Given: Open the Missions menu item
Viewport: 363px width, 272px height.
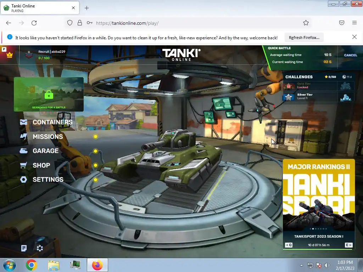Looking at the screenshot, I should coord(48,136).
